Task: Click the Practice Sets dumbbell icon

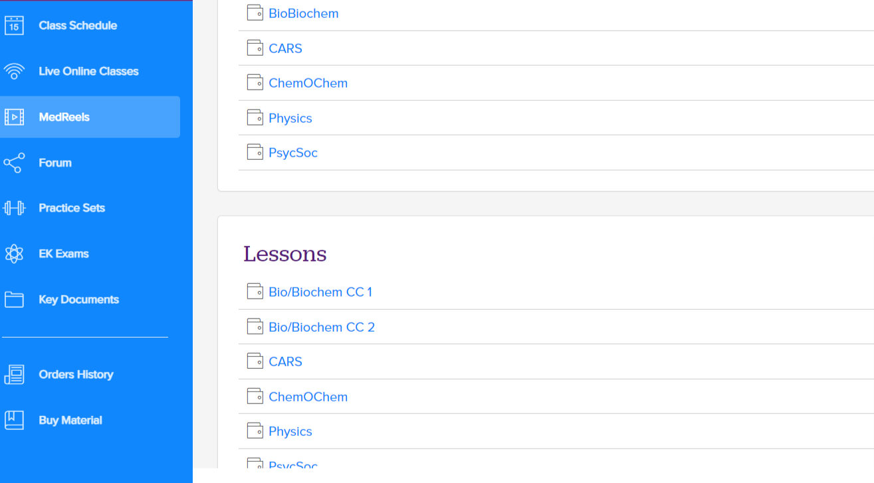Action: click(14, 208)
